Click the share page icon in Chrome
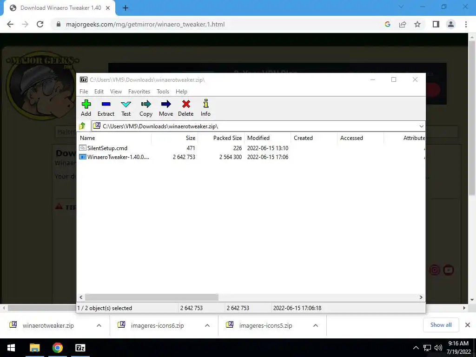 [403, 24]
